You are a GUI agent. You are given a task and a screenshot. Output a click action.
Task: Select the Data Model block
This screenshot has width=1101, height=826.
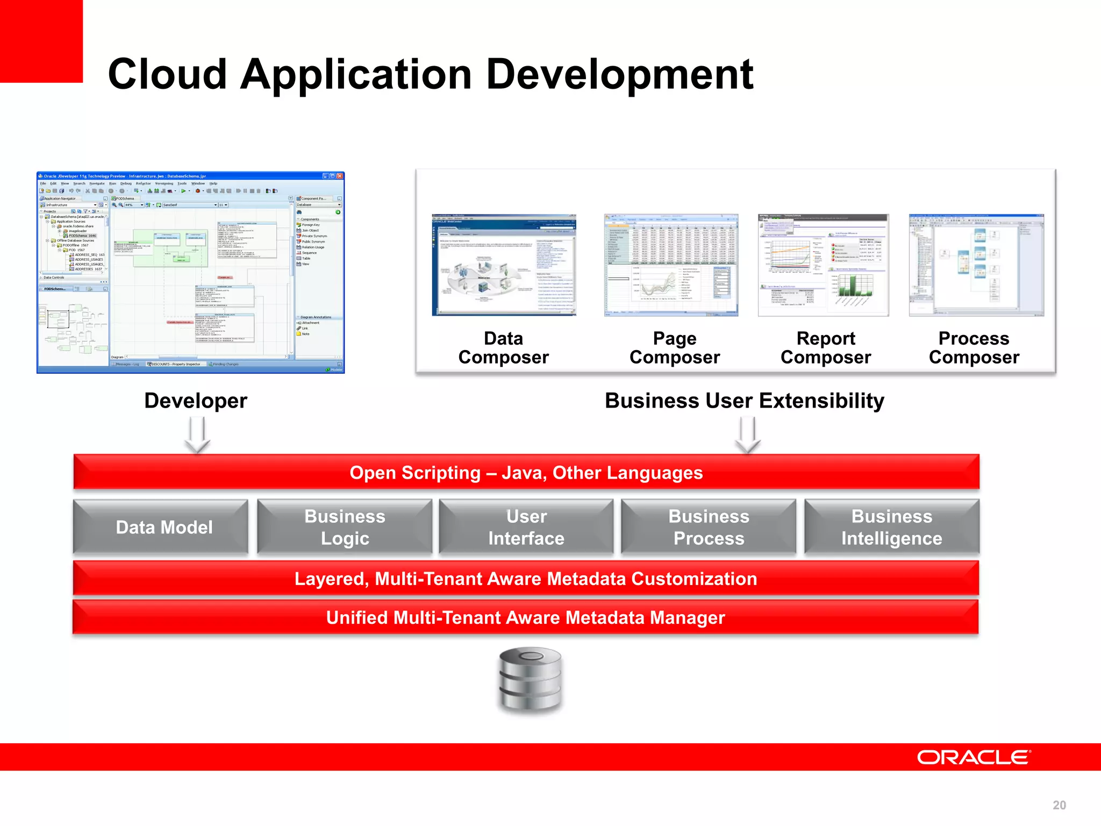point(161,527)
